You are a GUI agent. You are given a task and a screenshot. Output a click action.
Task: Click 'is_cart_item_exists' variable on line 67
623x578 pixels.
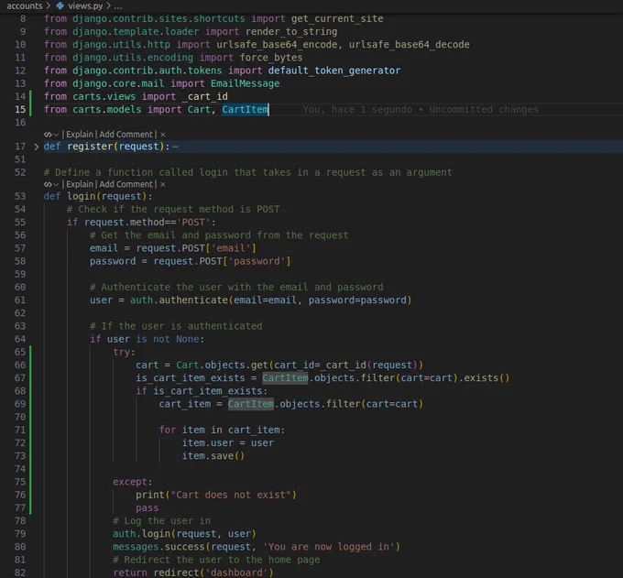click(x=191, y=377)
